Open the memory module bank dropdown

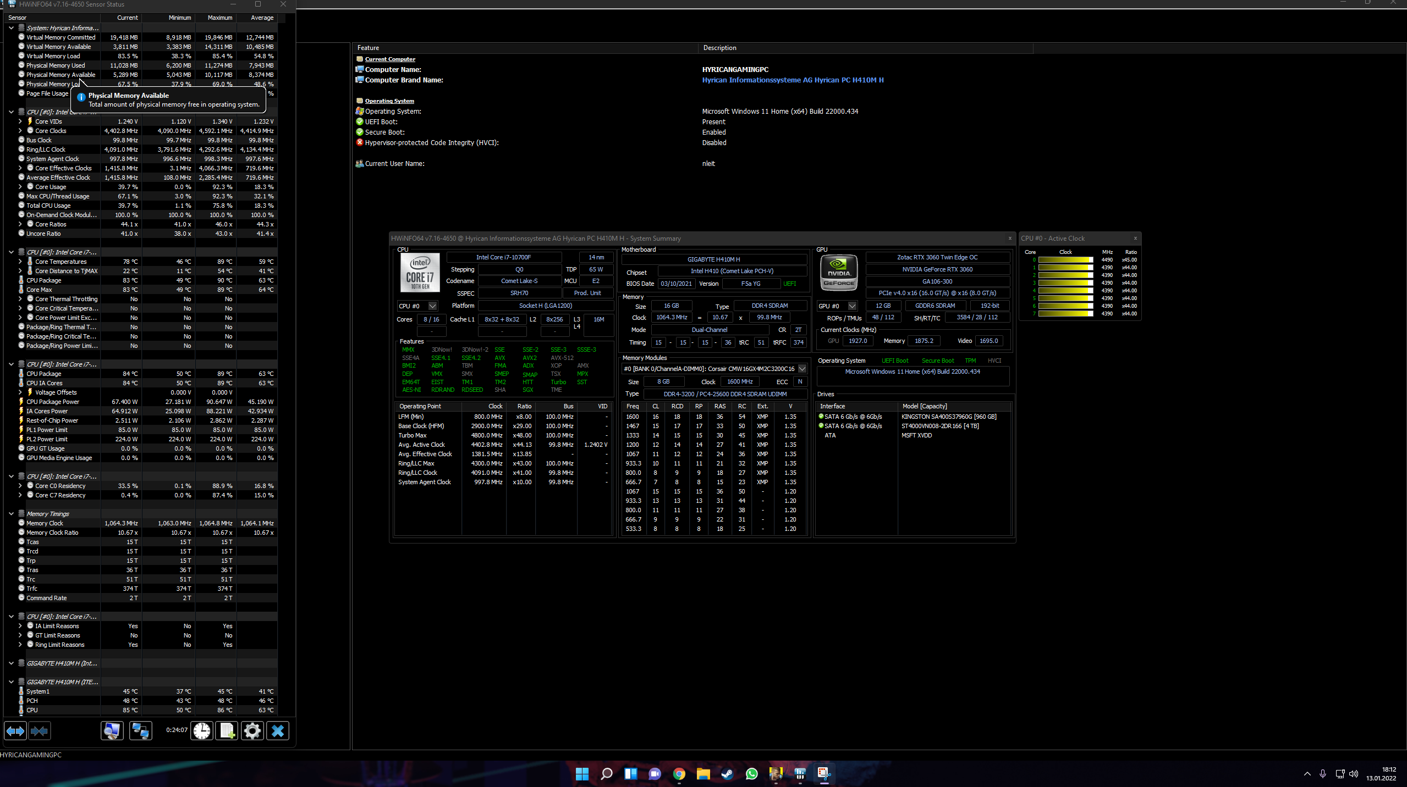pos(802,369)
